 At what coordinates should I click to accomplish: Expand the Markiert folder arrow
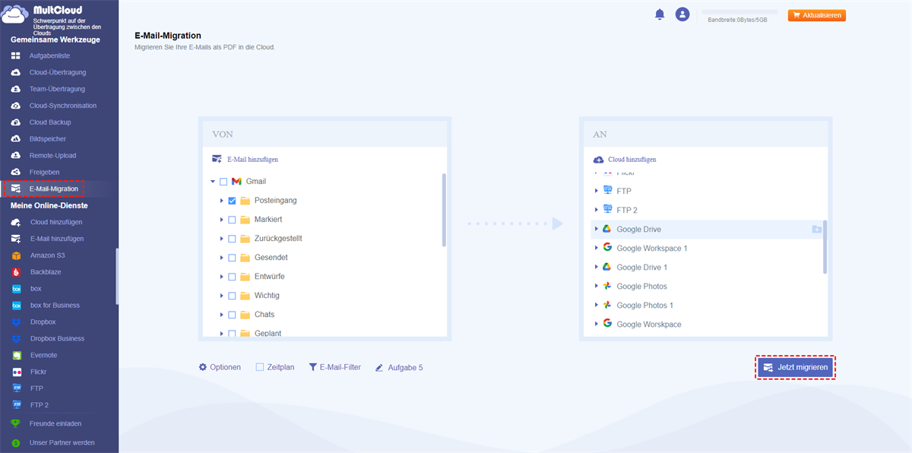221,220
